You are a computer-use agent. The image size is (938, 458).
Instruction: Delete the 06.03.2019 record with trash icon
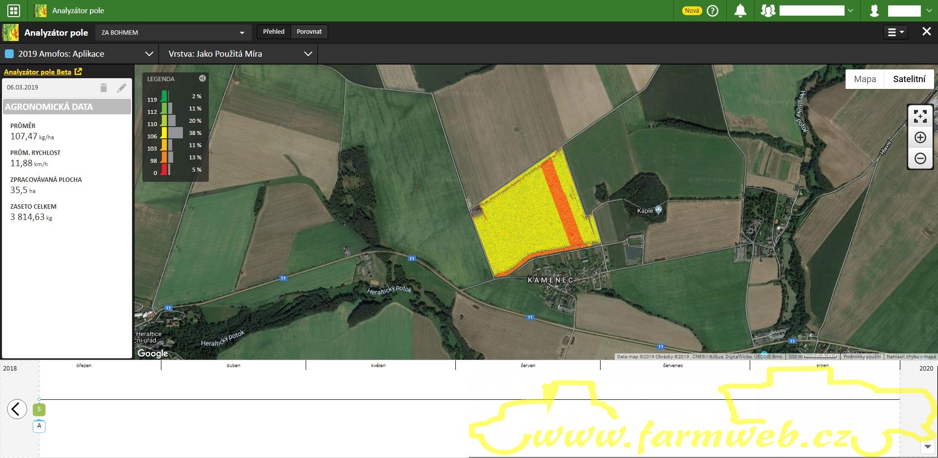pyautogui.click(x=104, y=87)
